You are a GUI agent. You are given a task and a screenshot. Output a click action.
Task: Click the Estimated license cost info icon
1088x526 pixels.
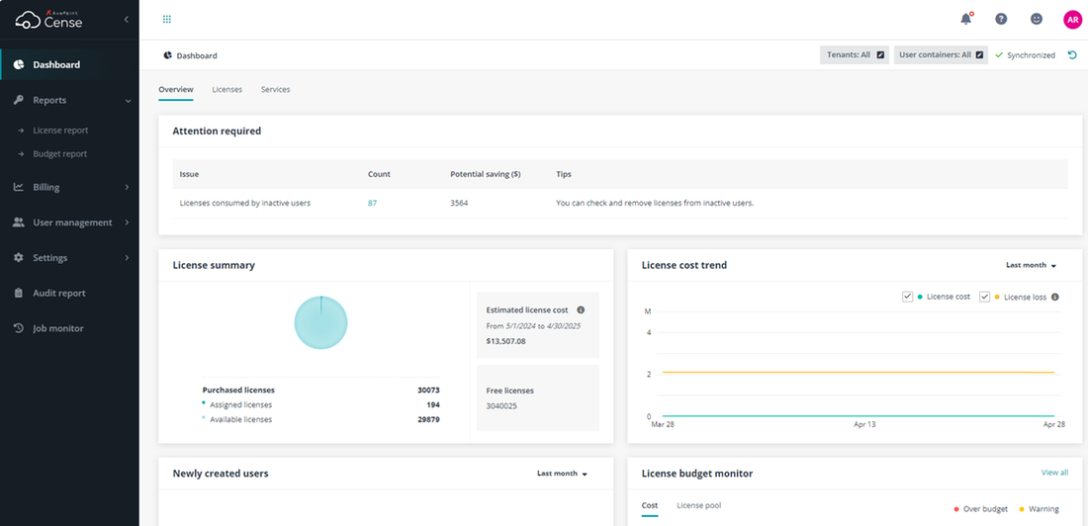tap(581, 310)
